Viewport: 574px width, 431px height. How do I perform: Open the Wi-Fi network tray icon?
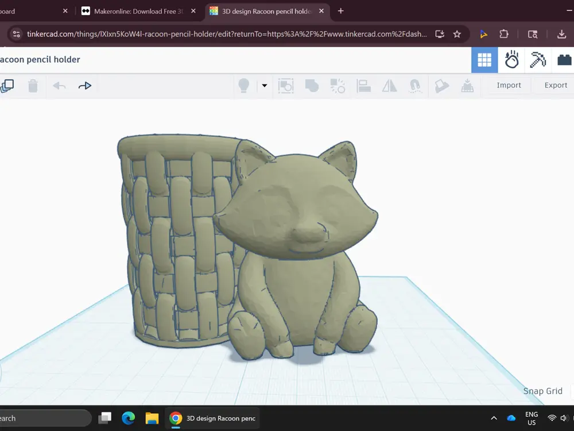tap(552, 418)
